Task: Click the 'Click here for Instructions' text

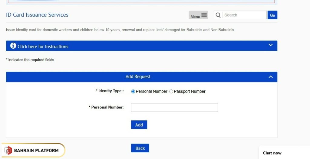Action: pos(43,47)
